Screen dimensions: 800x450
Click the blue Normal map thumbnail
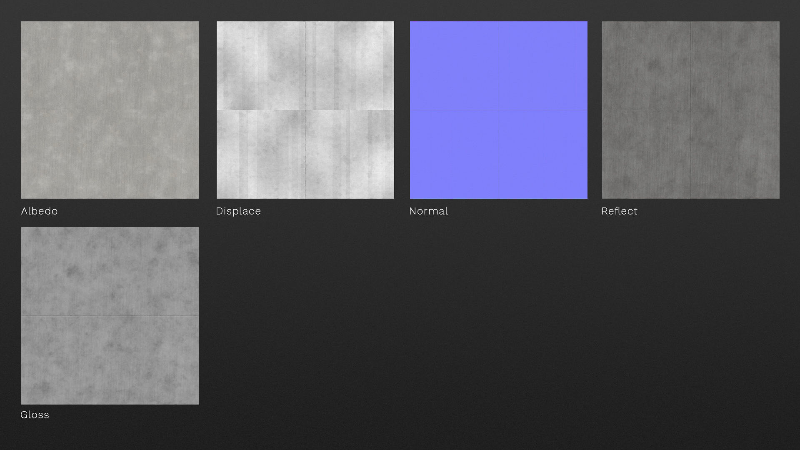pos(499,110)
